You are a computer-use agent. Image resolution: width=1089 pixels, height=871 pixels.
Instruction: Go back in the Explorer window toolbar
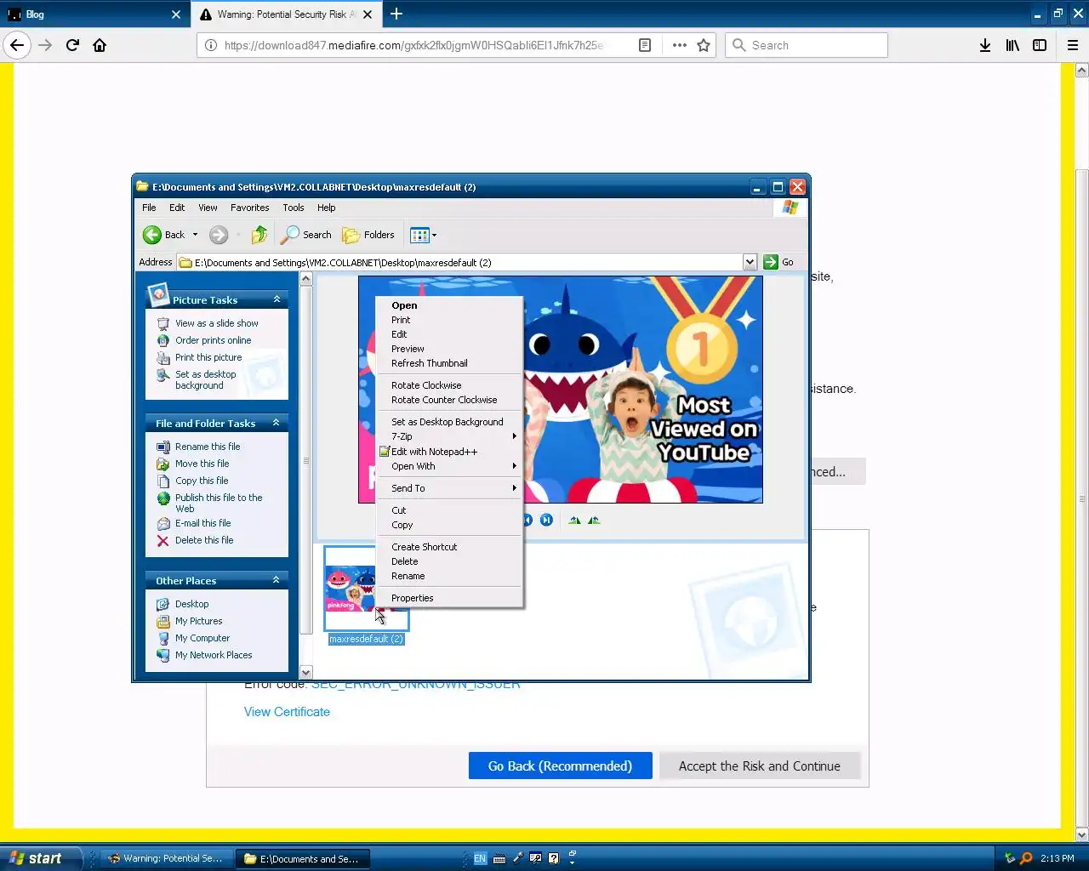(163, 235)
